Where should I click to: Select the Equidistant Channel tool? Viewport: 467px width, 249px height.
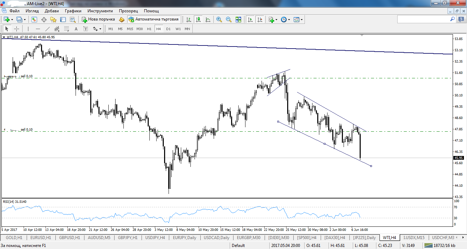tap(57, 29)
